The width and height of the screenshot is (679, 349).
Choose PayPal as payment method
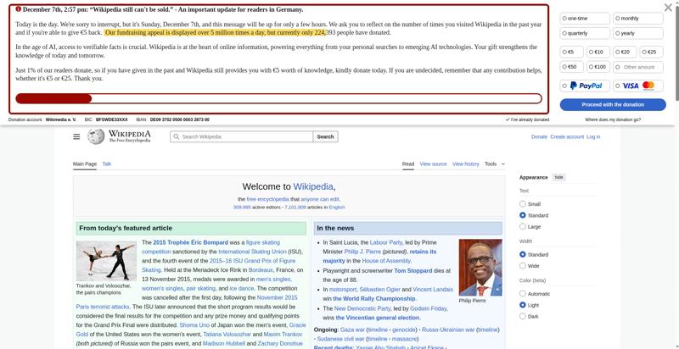pyautogui.click(x=585, y=86)
